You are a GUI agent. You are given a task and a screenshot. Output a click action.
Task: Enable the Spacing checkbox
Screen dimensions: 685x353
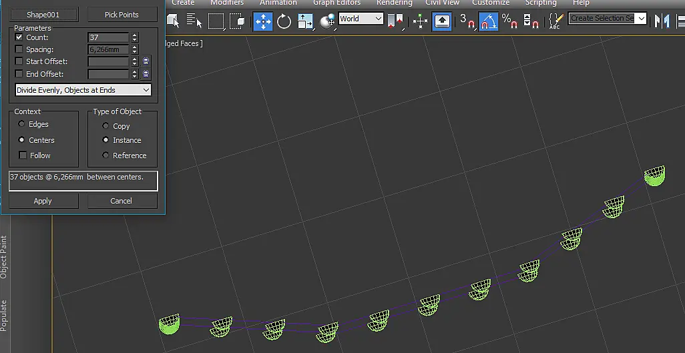coord(19,49)
